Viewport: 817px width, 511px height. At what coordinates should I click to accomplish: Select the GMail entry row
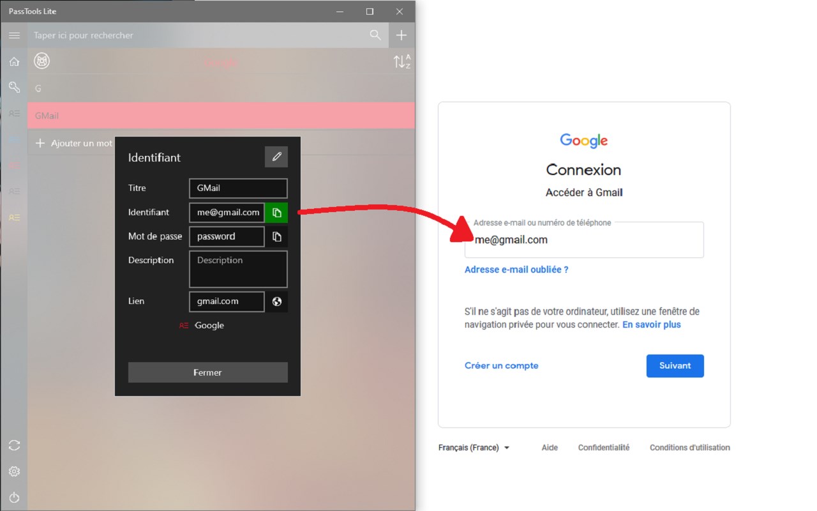pos(221,116)
